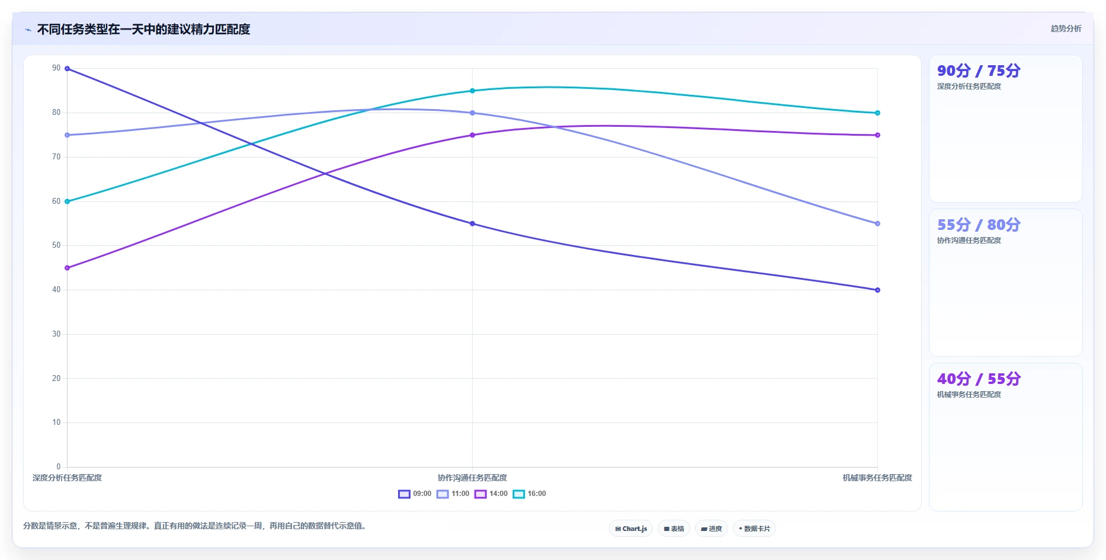Click the 机械事务任务匹配度 caption under 40分 / 55分
This screenshot has height=560, width=1106.
(x=969, y=395)
